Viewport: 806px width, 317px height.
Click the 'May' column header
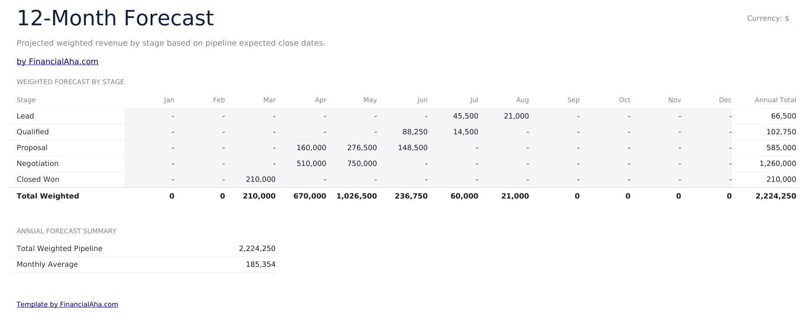pos(370,100)
